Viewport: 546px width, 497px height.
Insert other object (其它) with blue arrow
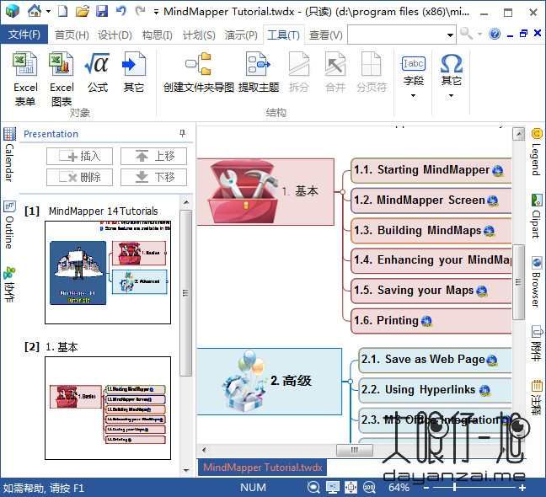coord(133,72)
